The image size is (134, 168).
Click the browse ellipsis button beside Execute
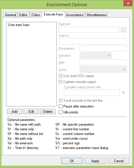point(123,30)
